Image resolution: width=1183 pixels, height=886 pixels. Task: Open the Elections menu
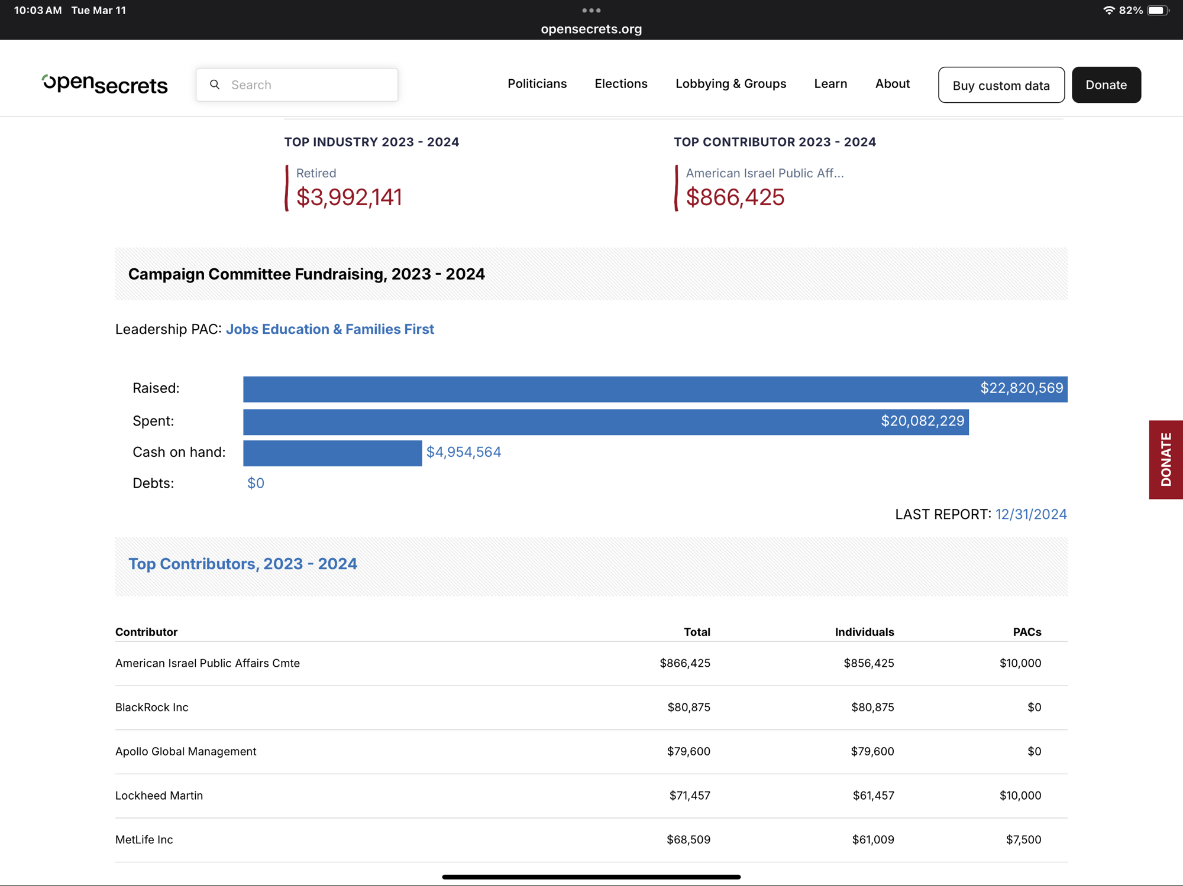point(620,84)
